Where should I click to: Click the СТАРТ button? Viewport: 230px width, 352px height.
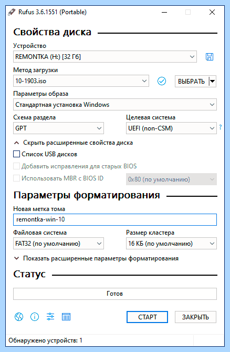tap(147, 317)
